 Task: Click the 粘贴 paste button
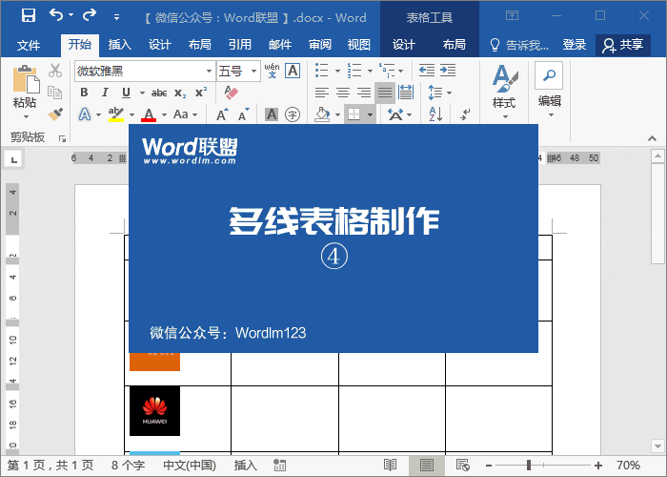pyautogui.click(x=25, y=91)
